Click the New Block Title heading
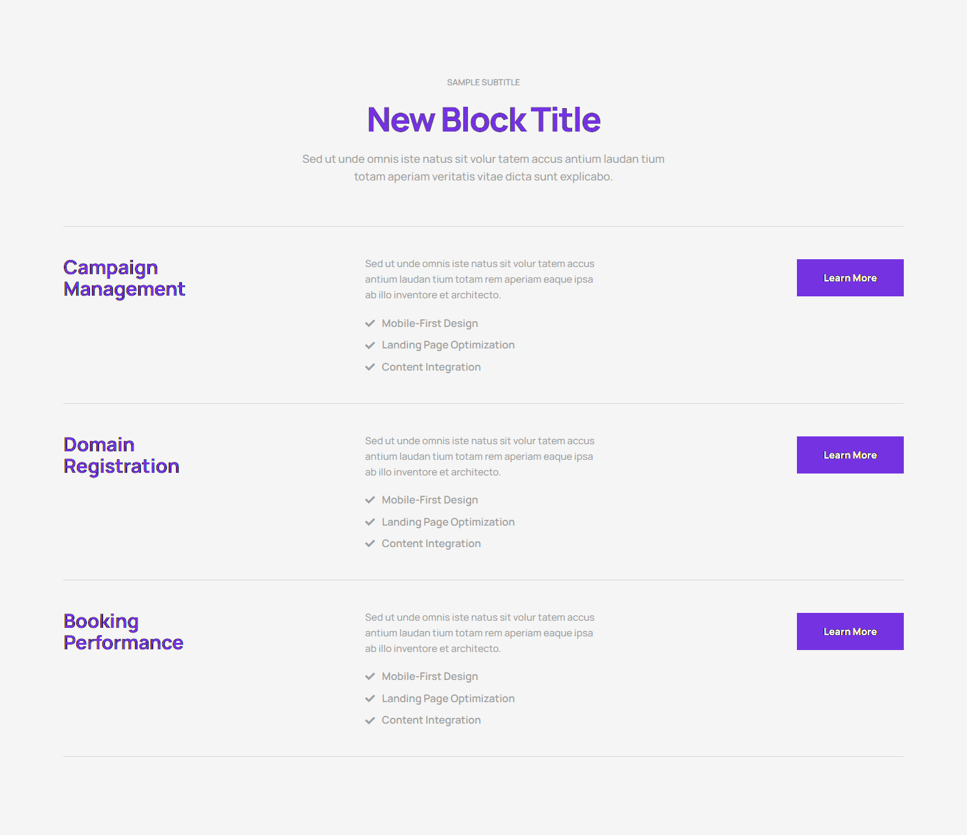 [483, 120]
